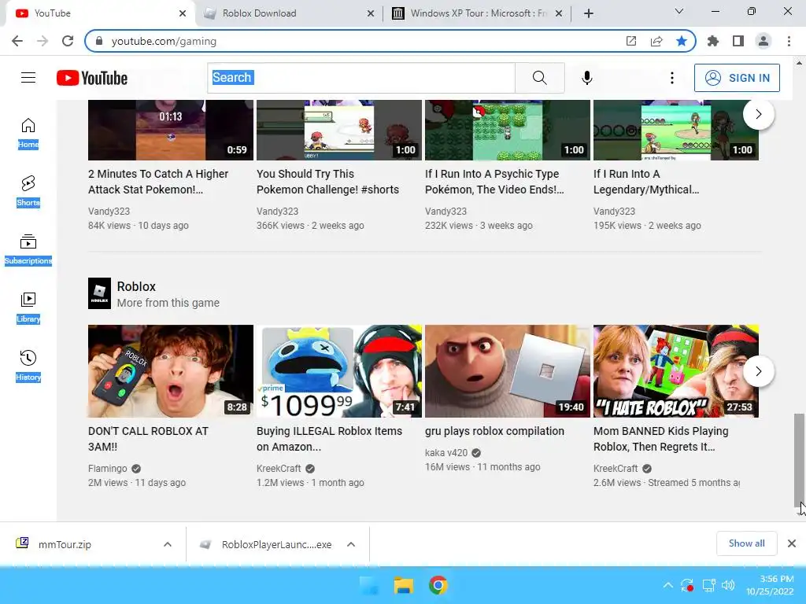Image resolution: width=806 pixels, height=604 pixels.
Task: Open Roblox game title link
Action: [x=136, y=286]
